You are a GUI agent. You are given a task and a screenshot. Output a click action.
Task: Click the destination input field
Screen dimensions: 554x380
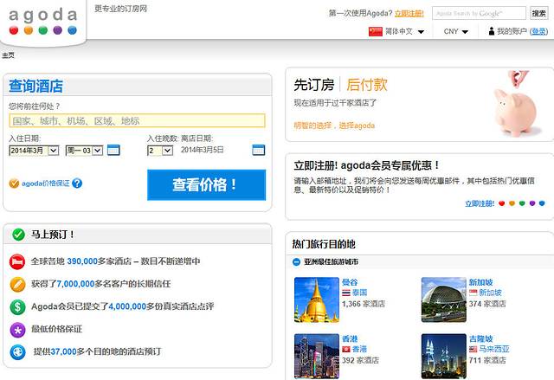pyautogui.click(x=137, y=121)
